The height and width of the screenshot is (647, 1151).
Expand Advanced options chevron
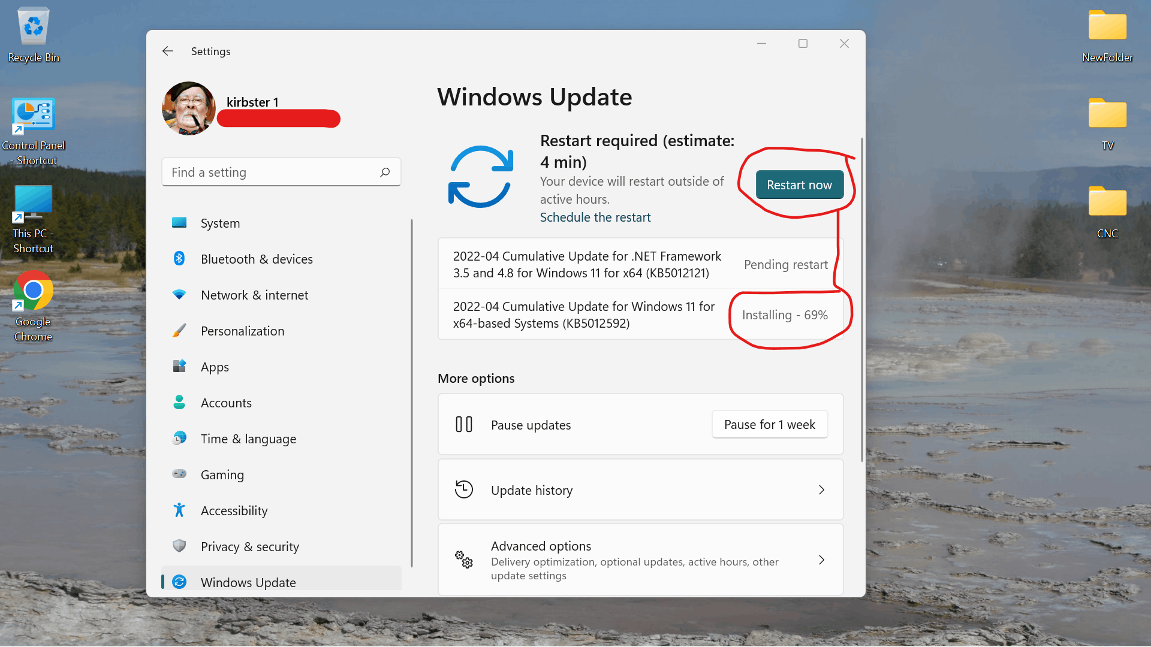click(821, 560)
